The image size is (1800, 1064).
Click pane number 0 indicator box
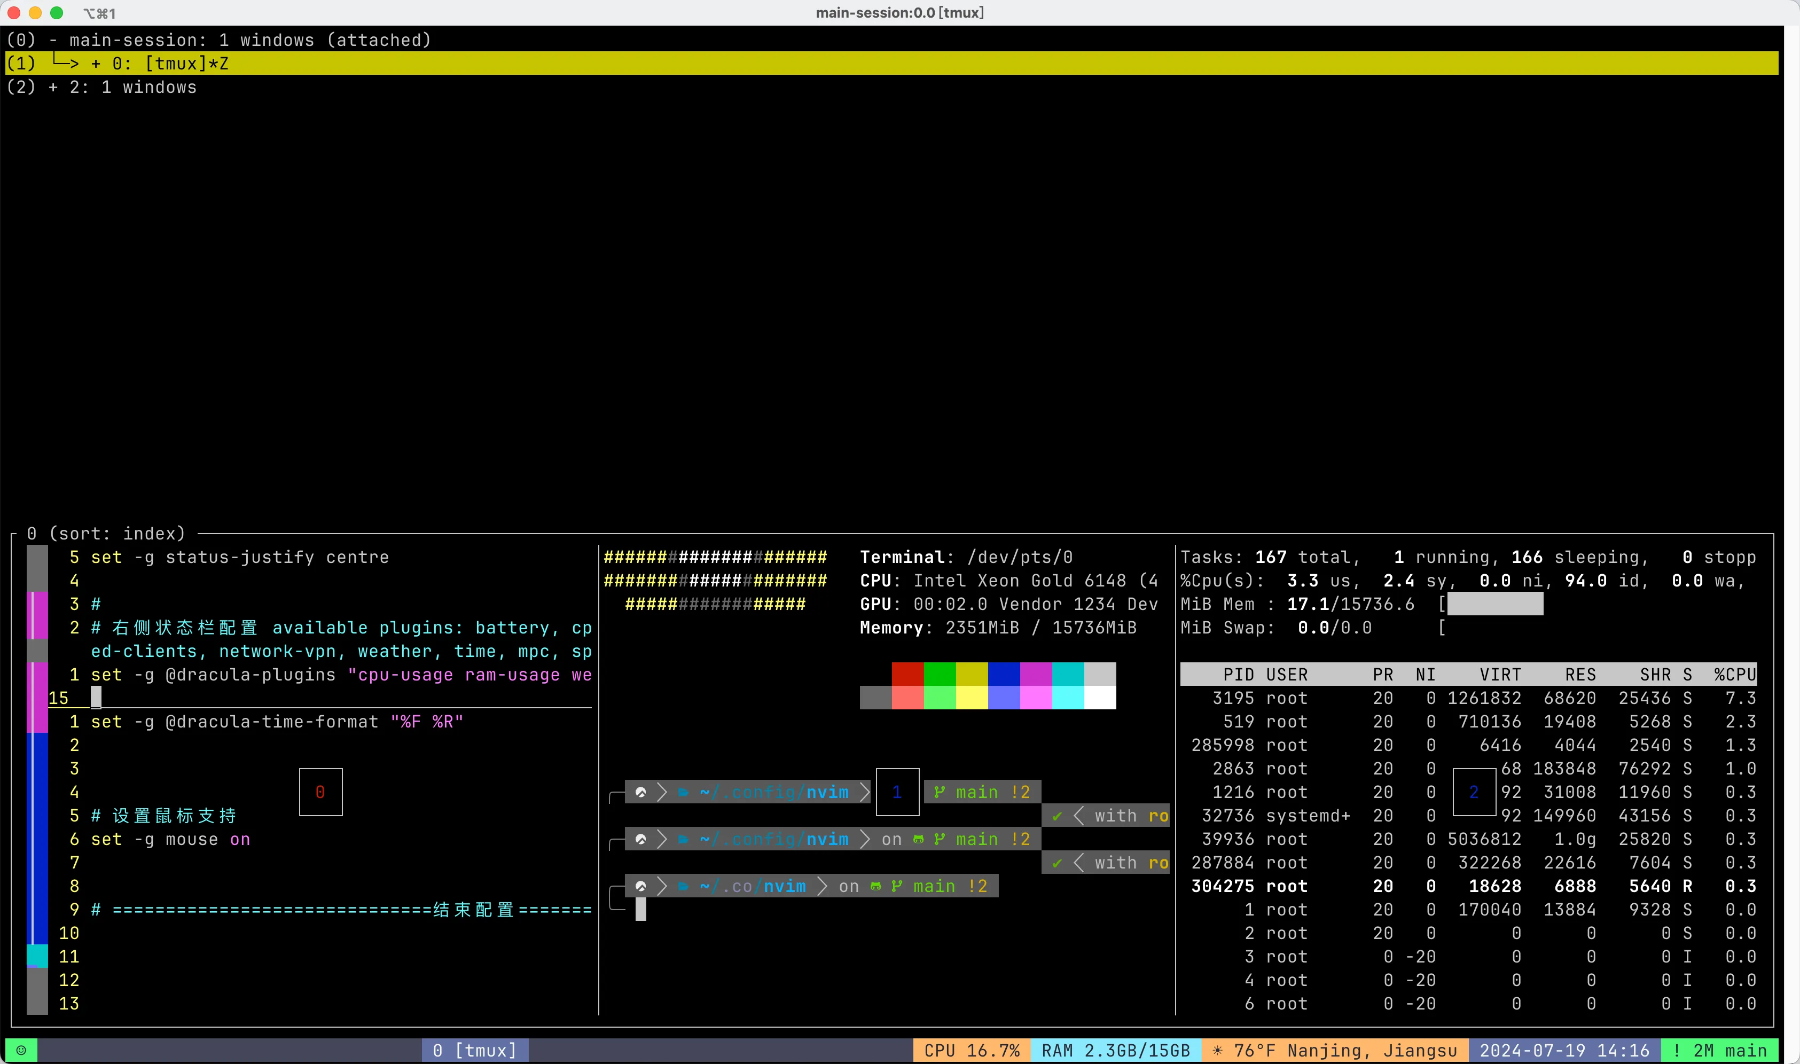click(320, 792)
